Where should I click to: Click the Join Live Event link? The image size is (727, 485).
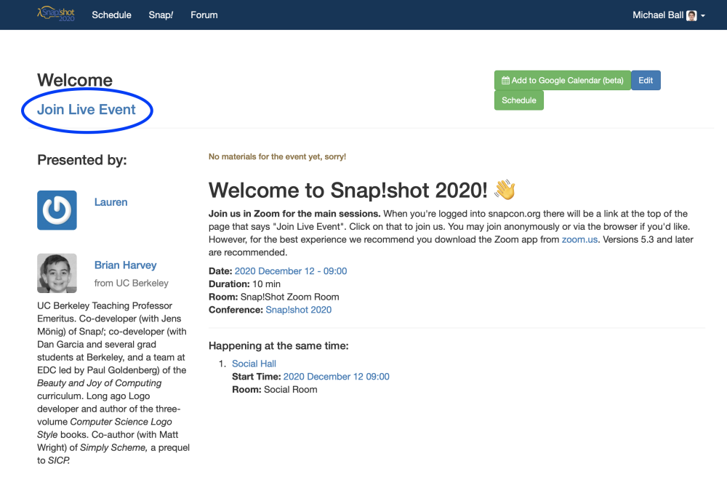click(x=87, y=109)
